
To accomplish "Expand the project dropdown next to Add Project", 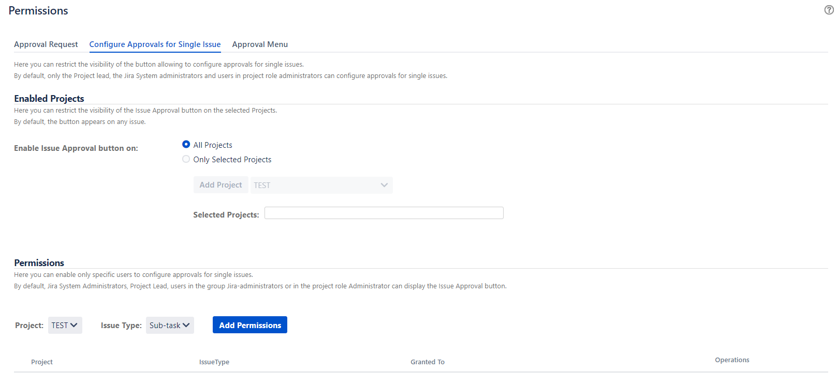I will (321, 185).
